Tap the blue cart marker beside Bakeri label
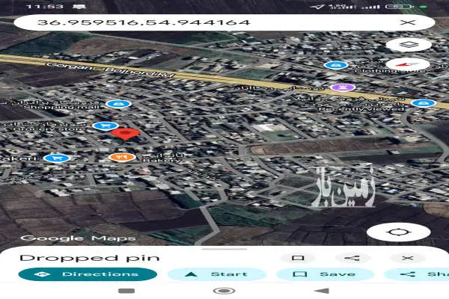 pos(58,158)
